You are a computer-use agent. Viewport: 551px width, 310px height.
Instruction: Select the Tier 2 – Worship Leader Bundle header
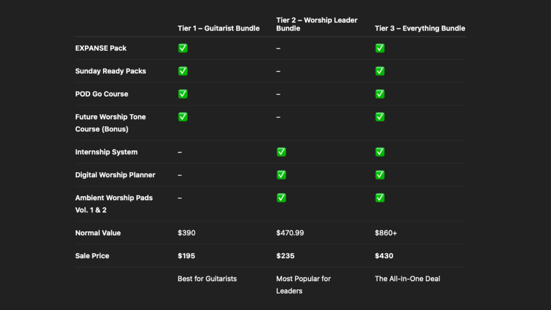(x=316, y=24)
